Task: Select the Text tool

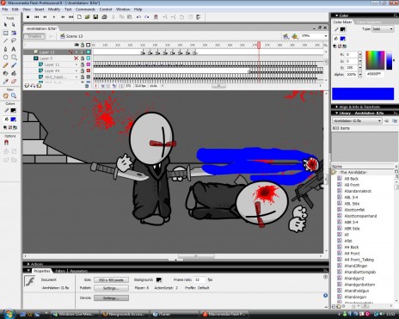Action: point(14,49)
